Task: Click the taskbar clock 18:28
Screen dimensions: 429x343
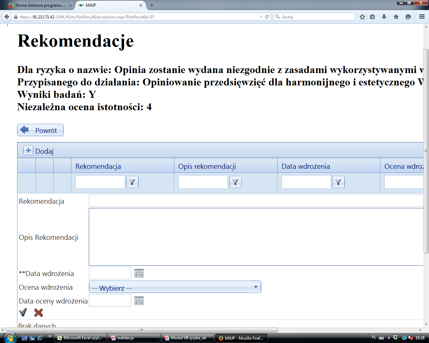Action: (x=420, y=338)
